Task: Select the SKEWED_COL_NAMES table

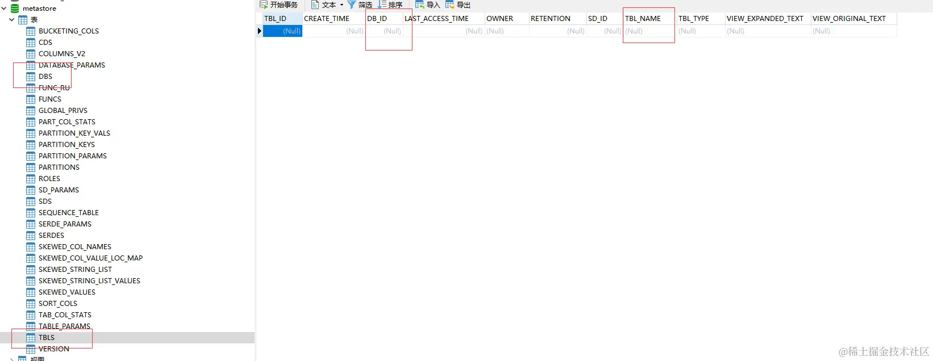Action: click(75, 247)
